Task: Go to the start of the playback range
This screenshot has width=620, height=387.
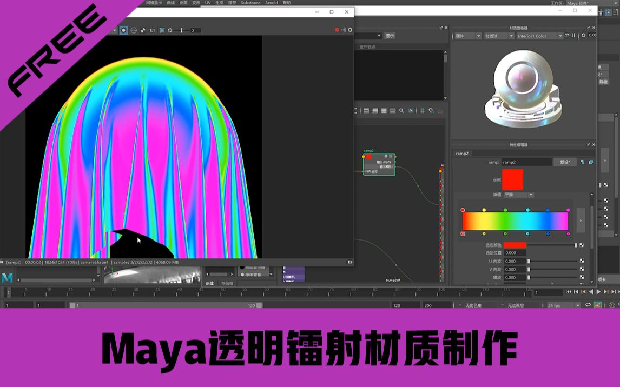Action: [x=569, y=292]
